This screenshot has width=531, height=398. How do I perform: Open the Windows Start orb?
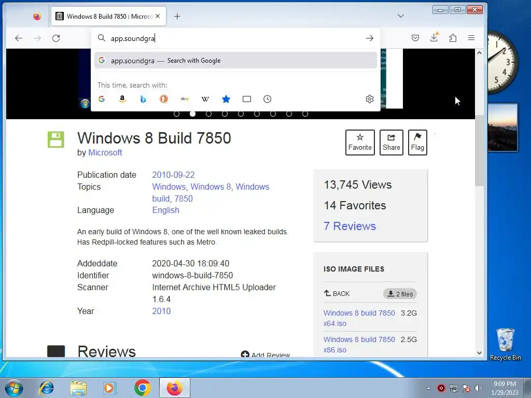point(14,388)
